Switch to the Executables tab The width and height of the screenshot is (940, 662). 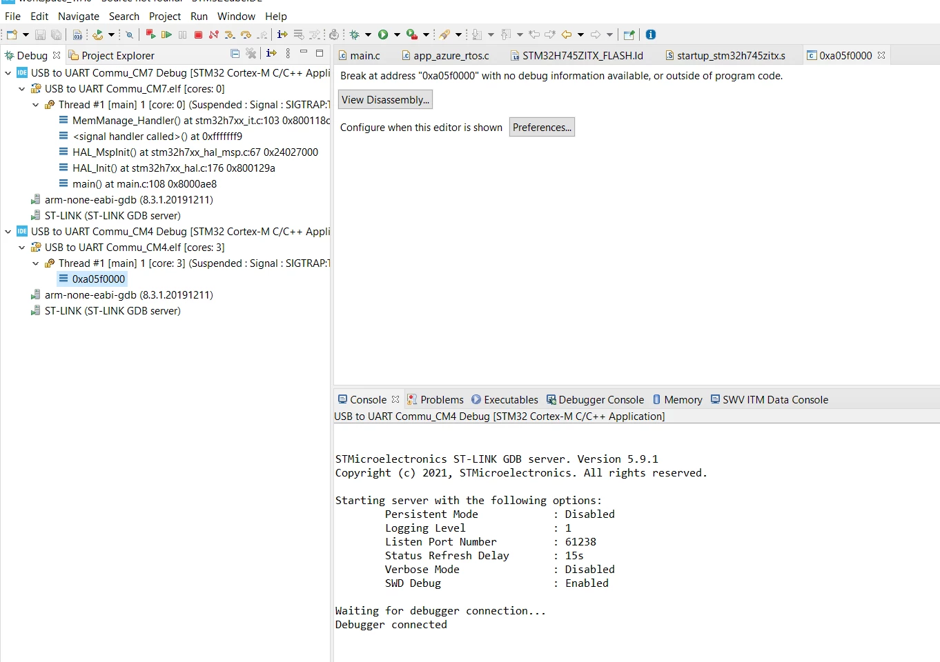pyautogui.click(x=505, y=399)
